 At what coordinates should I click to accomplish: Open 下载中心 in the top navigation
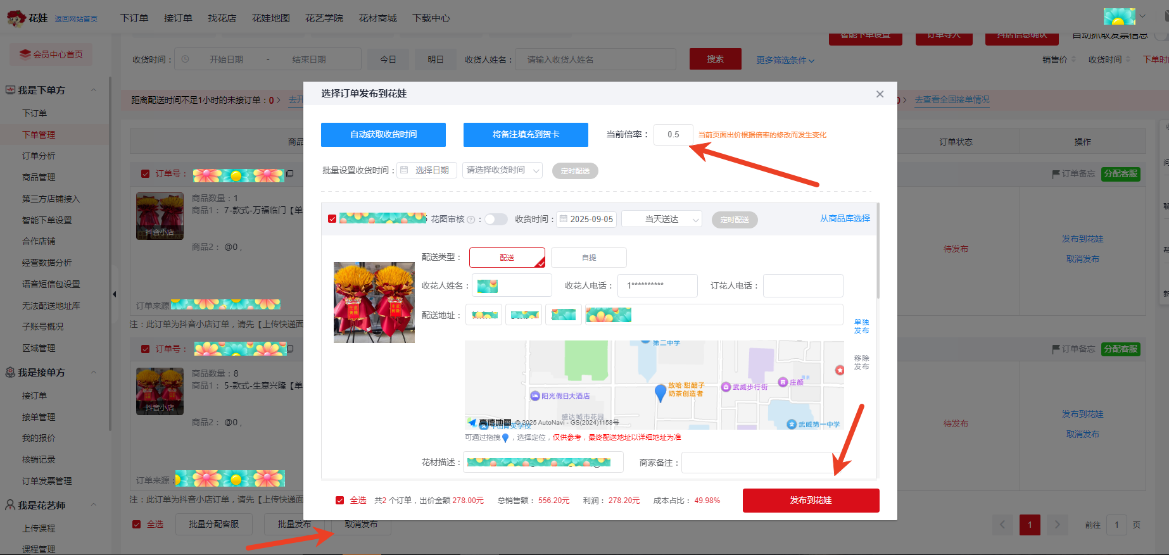[431, 18]
